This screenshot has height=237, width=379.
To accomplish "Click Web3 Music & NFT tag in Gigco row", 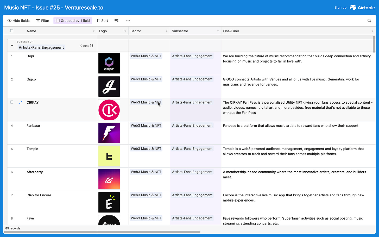I will (146, 79).
